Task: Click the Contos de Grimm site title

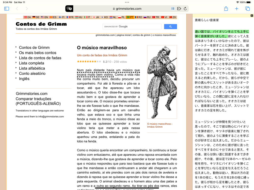Action: tap(41, 24)
